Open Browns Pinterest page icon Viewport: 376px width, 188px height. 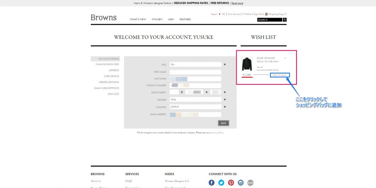tap(231, 183)
